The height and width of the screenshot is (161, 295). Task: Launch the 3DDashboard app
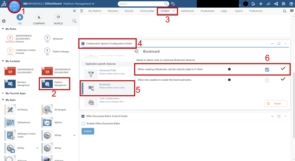click(18, 122)
